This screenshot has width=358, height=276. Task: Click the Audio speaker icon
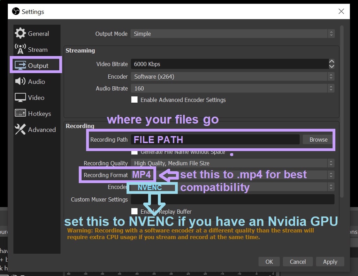click(x=20, y=81)
